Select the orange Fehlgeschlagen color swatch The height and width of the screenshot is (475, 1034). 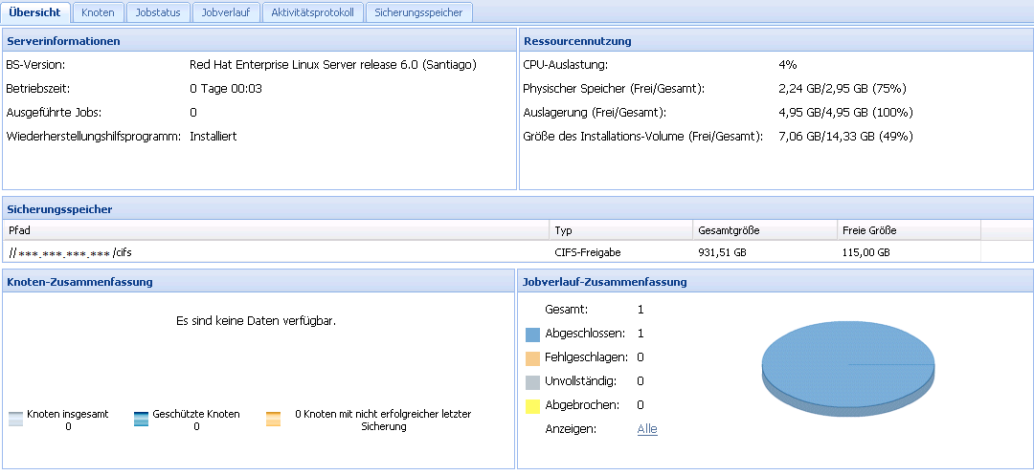click(x=533, y=358)
